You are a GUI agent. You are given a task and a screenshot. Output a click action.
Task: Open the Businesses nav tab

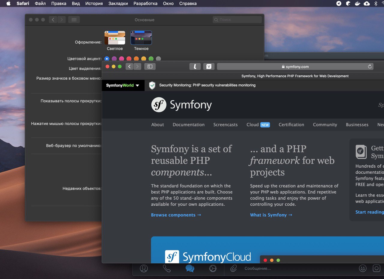[x=357, y=125]
